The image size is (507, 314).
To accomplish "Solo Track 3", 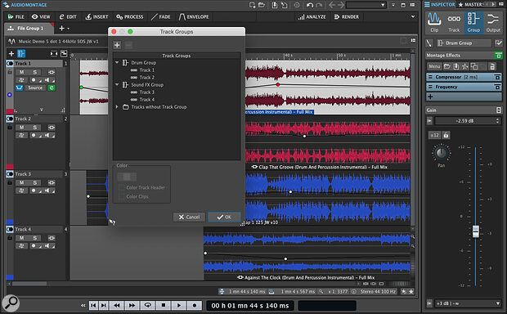I will pyautogui.click(x=35, y=182).
